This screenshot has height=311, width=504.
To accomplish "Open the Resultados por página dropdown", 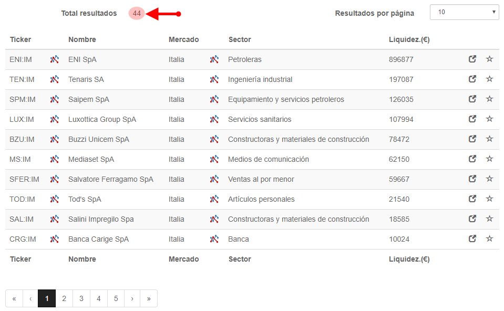I will tap(465, 12).
